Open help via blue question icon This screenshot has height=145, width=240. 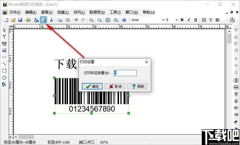tap(124, 20)
